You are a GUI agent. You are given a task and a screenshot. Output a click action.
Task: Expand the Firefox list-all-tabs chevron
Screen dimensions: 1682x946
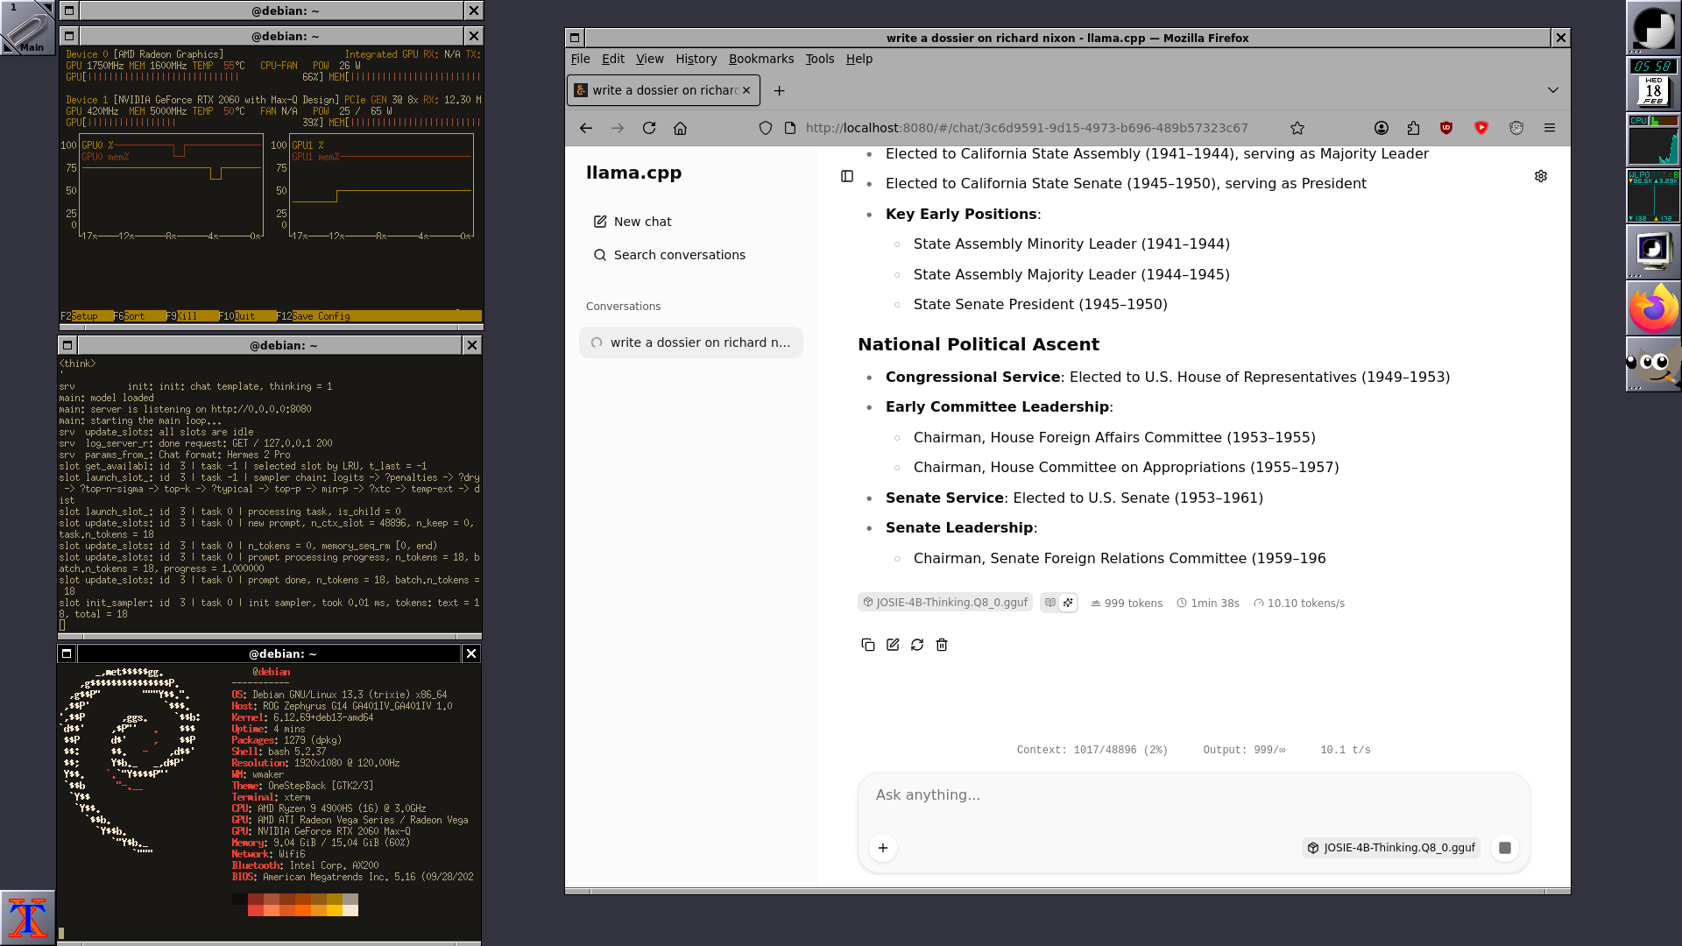pyautogui.click(x=1552, y=90)
